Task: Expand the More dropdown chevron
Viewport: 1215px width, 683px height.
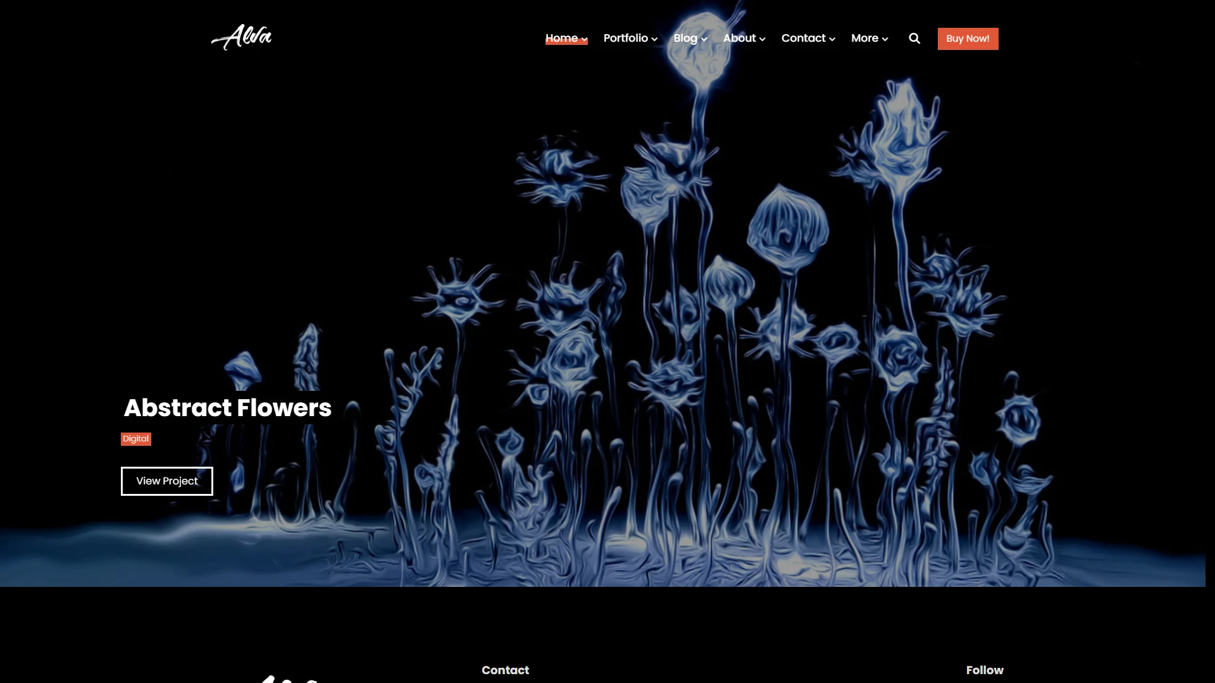Action: tap(885, 39)
